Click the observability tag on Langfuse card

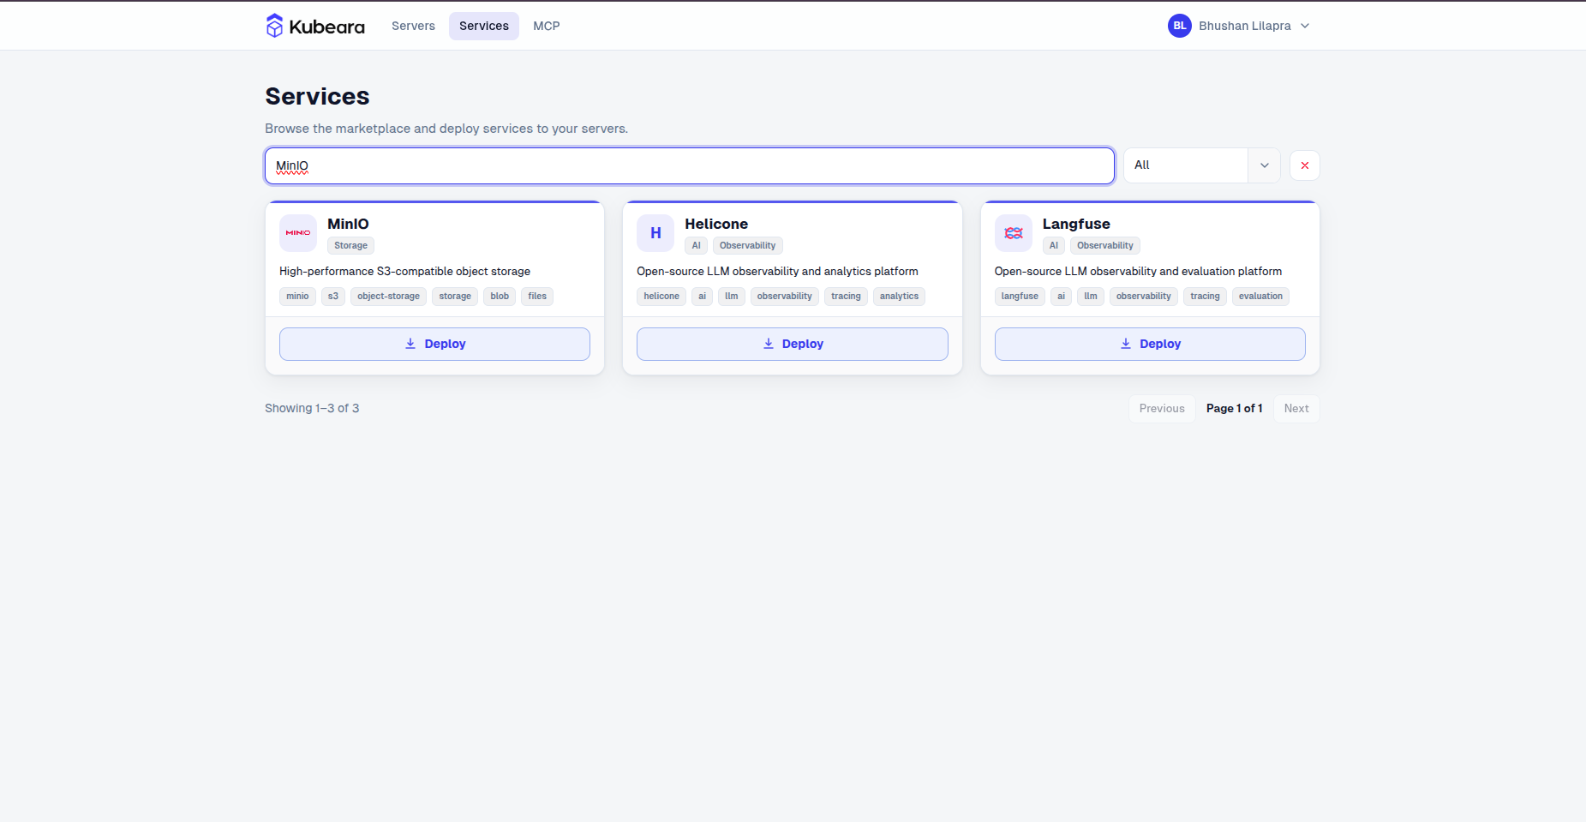[x=1143, y=297]
